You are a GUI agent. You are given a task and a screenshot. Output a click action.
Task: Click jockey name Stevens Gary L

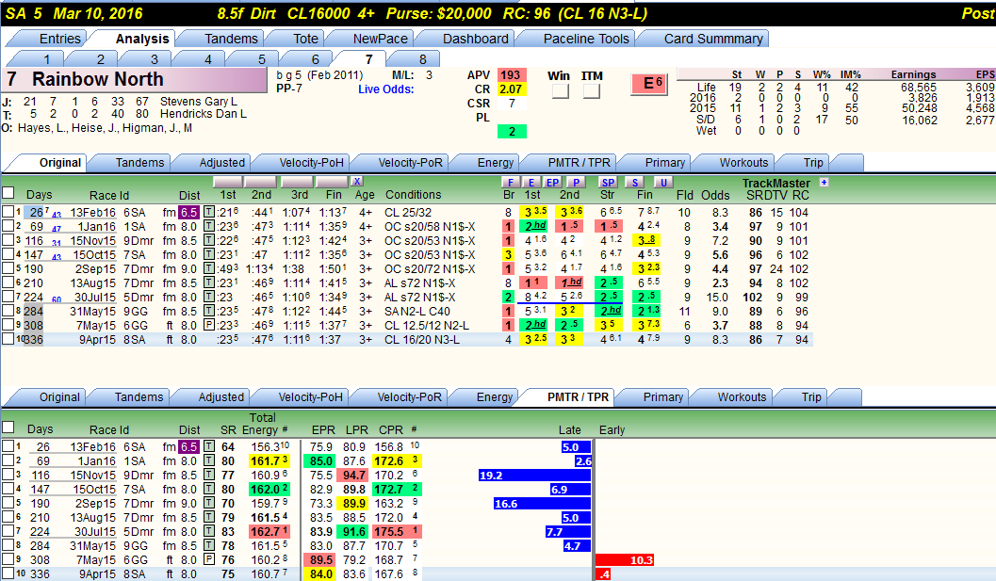tap(198, 101)
